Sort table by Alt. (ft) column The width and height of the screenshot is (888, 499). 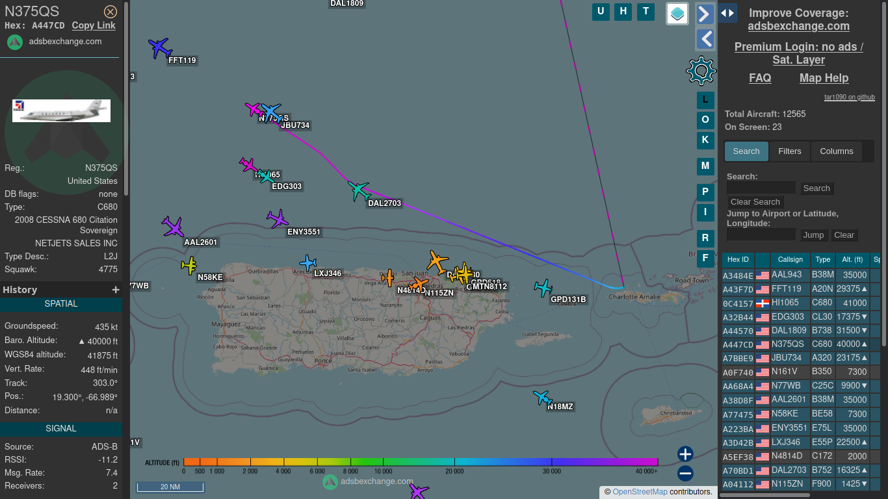852,260
